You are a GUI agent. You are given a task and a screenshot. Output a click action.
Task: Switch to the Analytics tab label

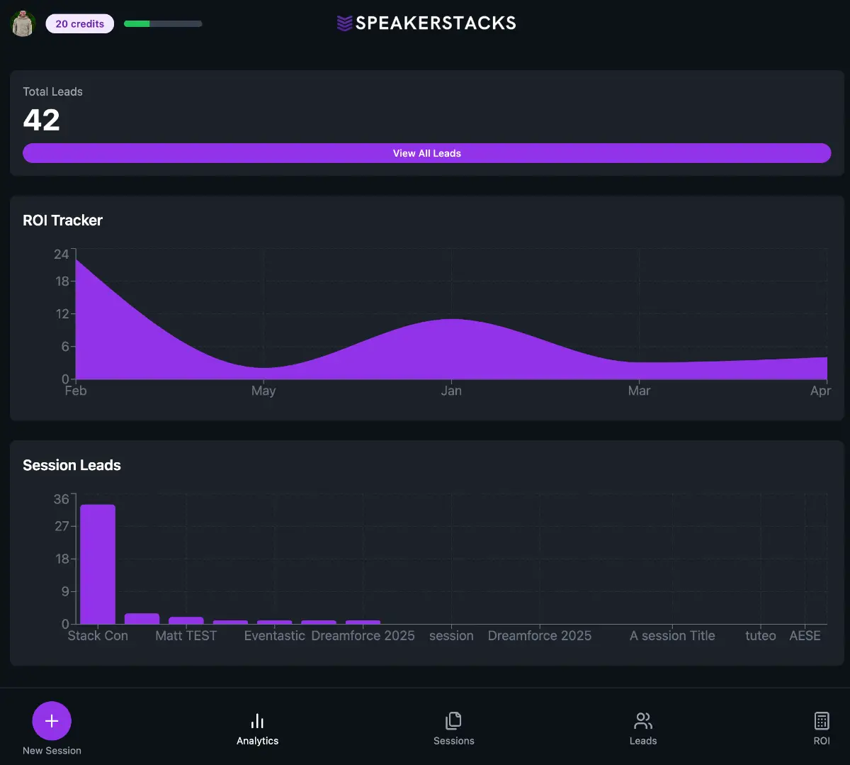pyautogui.click(x=257, y=741)
